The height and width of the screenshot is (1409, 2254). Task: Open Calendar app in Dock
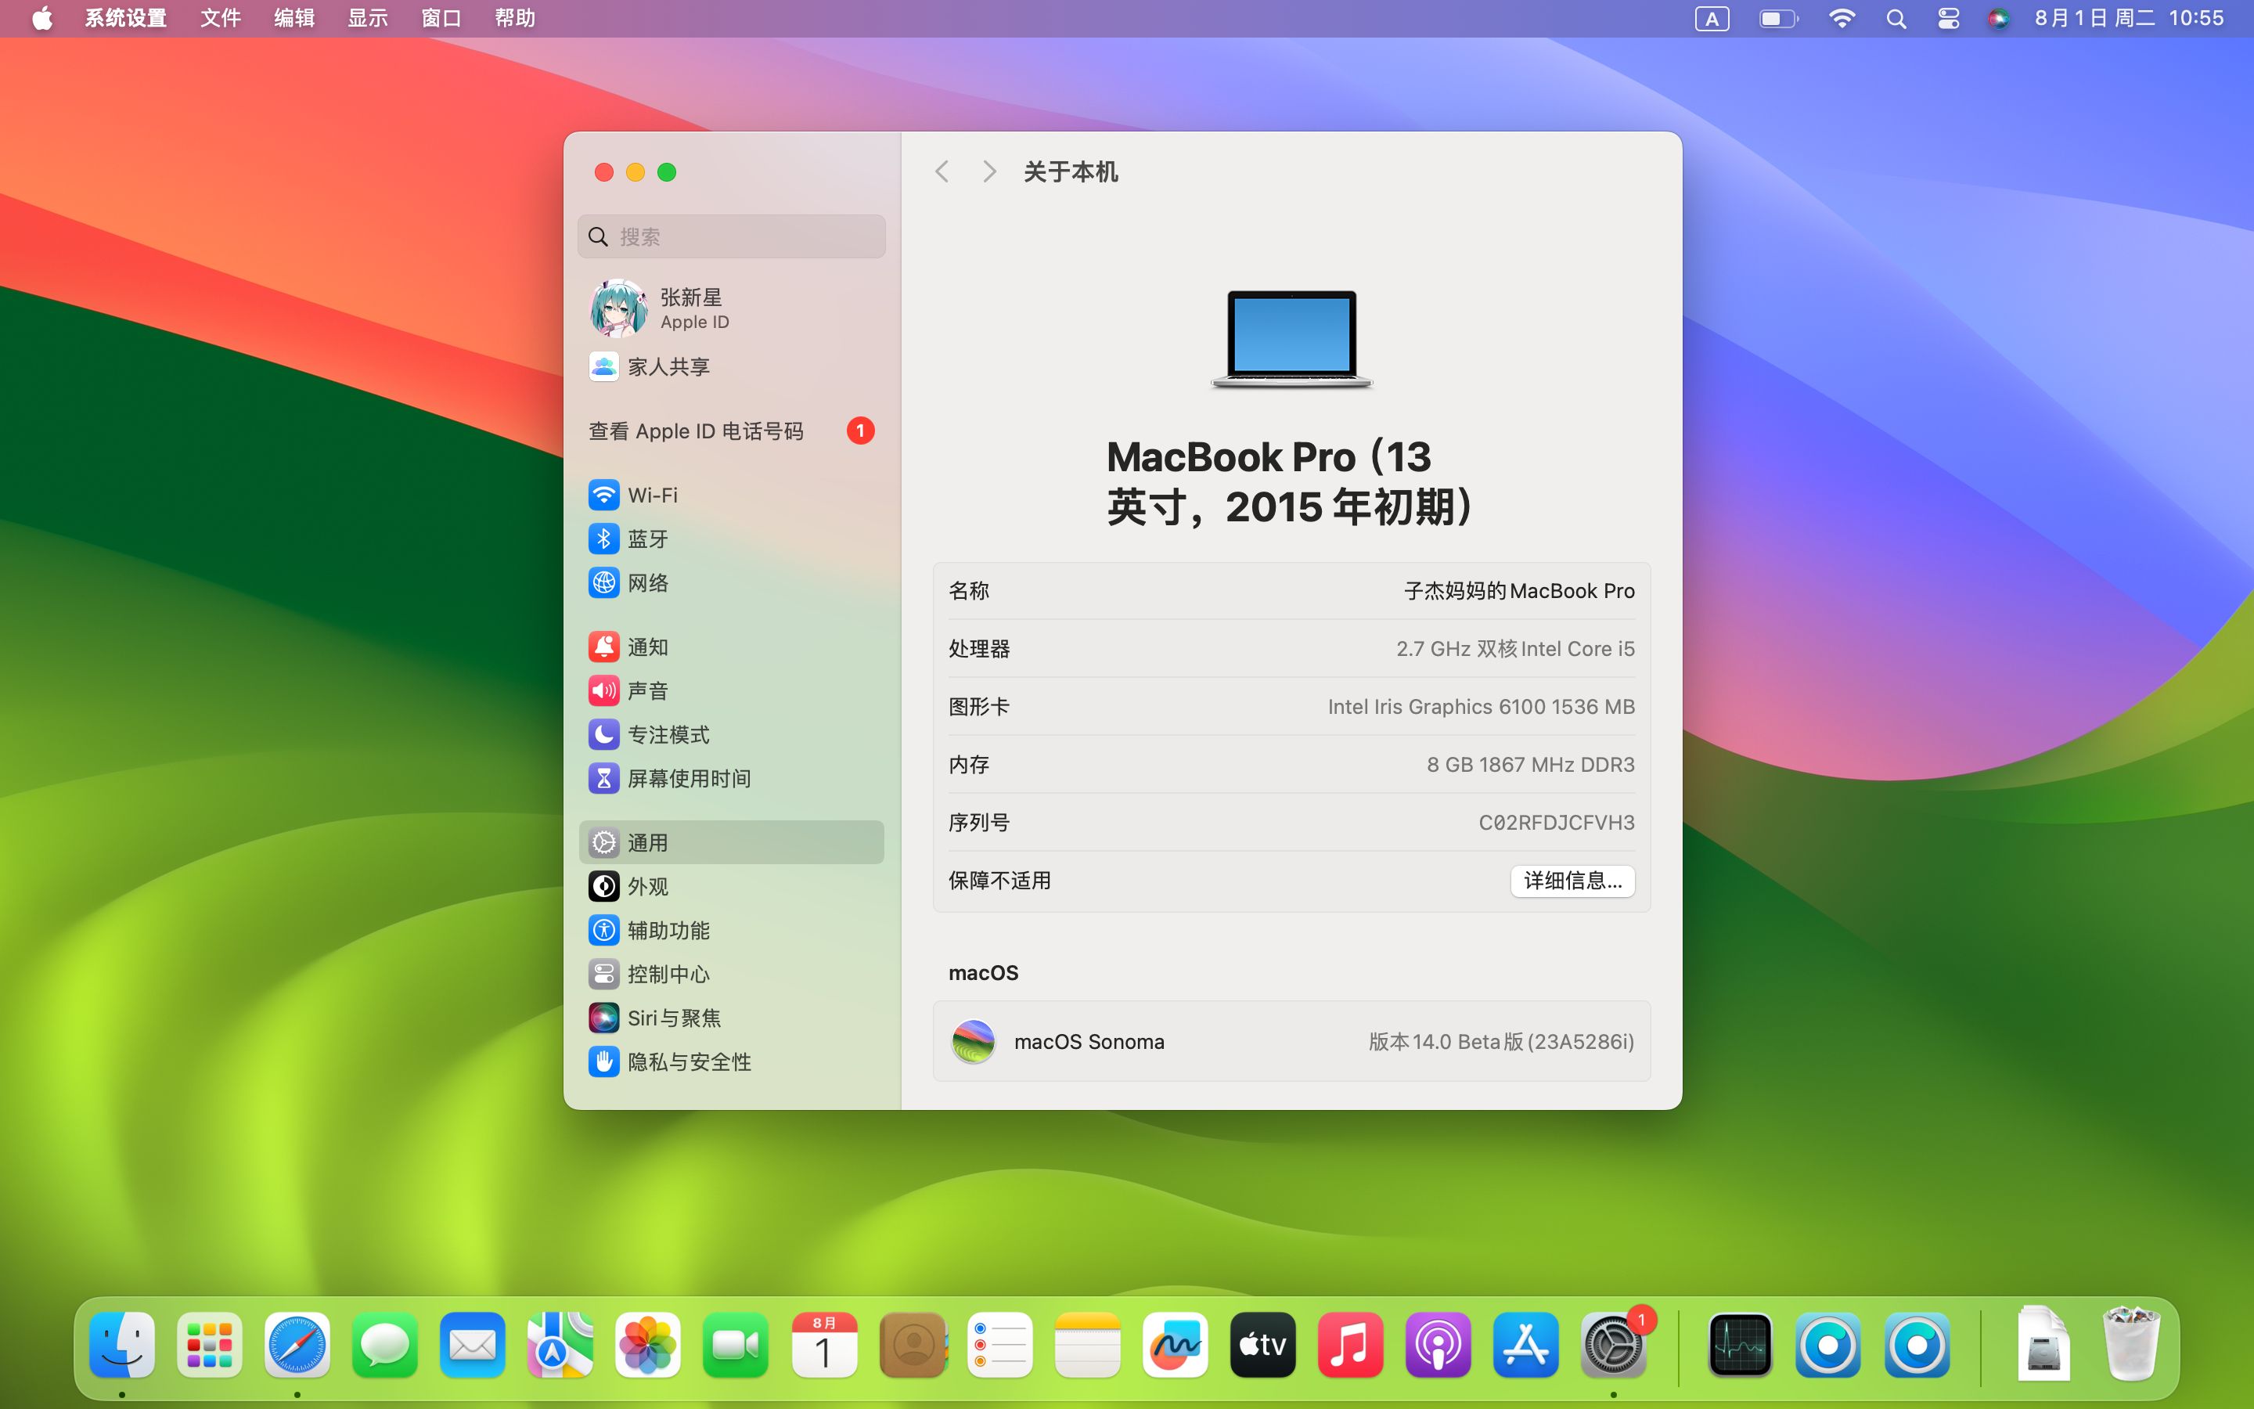(823, 1345)
